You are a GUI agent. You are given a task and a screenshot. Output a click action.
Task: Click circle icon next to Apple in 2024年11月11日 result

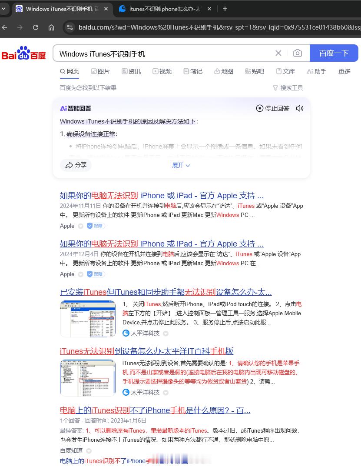click(x=81, y=227)
